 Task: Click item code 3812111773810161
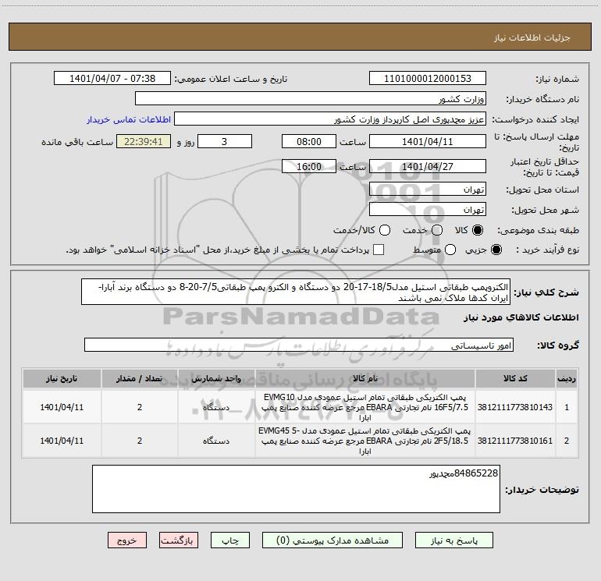[x=515, y=441]
